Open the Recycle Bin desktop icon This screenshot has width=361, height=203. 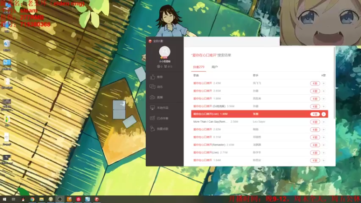[7, 45]
